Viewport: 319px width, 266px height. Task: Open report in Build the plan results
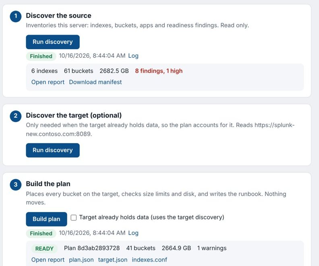pyautogui.click(x=48, y=260)
